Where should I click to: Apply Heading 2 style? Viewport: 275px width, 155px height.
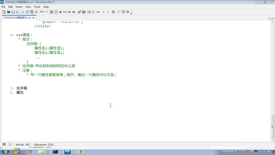tap(74, 12)
